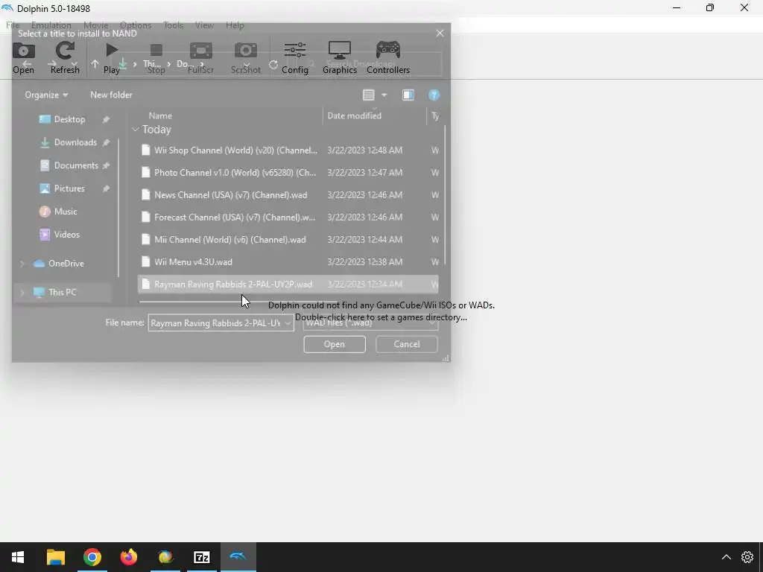Expand the OneDrive tree node arrow
Image resolution: width=763 pixels, height=572 pixels.
(22, 263)
